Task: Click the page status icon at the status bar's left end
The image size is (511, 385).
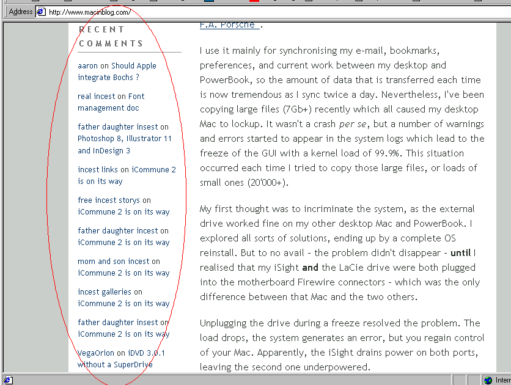Action: click(x=8, y=380)
